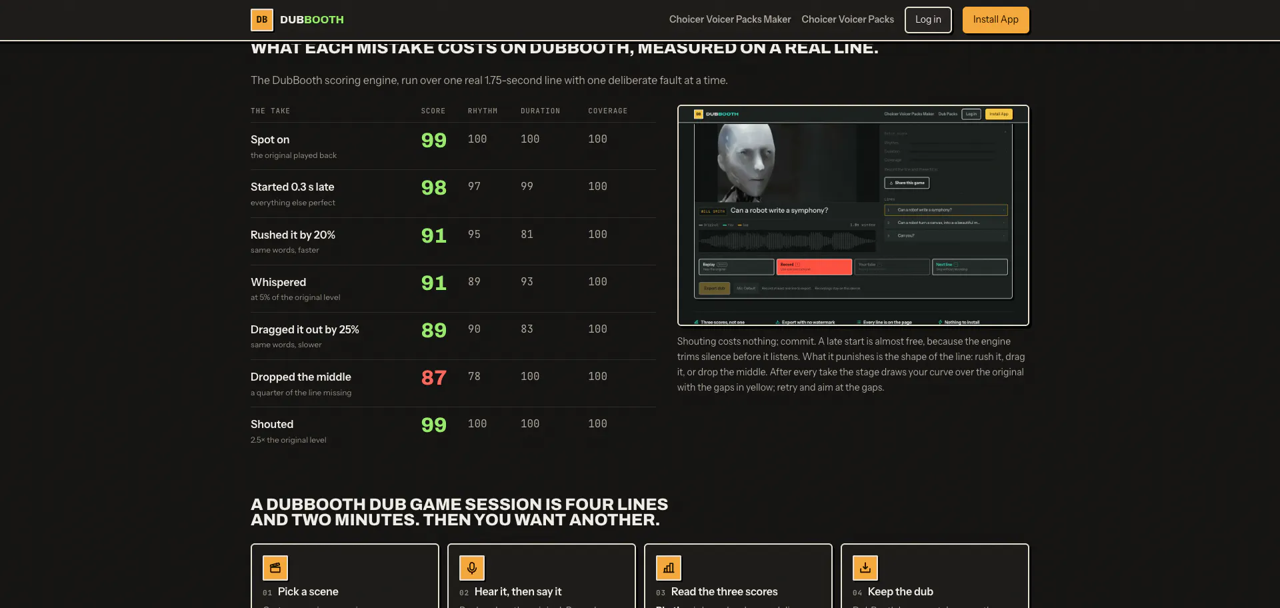Click duration value 81 in Rushed it row

click(527, 235)
